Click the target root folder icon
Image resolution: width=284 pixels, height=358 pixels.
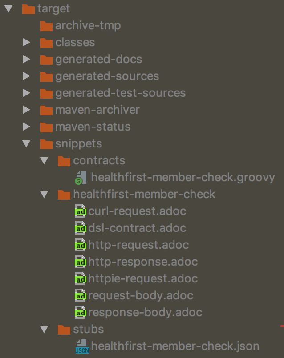(x=28, y=9)
